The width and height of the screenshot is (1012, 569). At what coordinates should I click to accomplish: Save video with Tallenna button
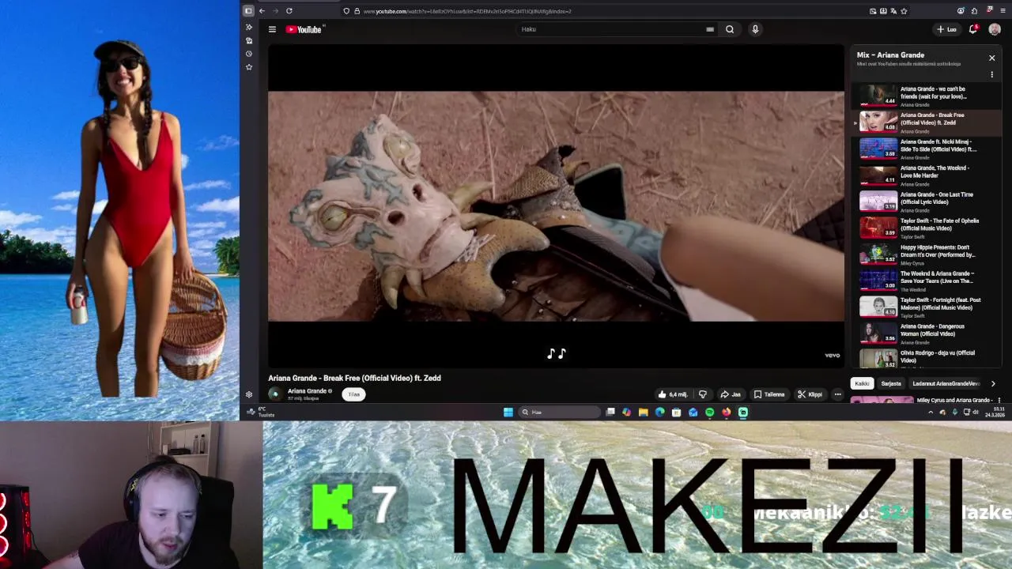(768, 394)
